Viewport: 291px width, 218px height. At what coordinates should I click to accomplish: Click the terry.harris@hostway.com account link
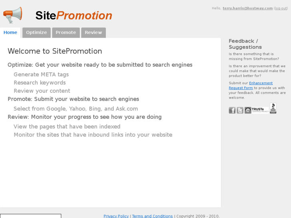[247, 8]
